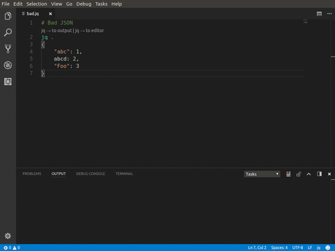Image resolution: width=335 pixels, height=251 pixels.
Task: Click the '# Bad JSON' comment line
Action: [x=57, y=23]
